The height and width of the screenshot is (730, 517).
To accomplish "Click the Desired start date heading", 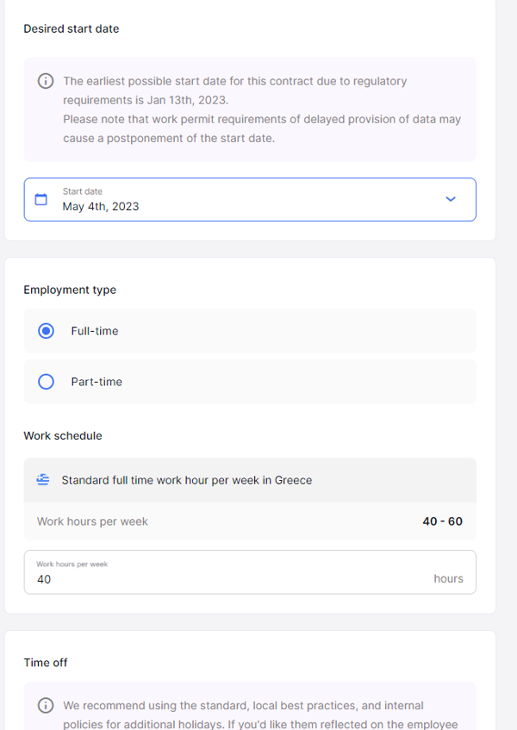I will tap(72, 28).
